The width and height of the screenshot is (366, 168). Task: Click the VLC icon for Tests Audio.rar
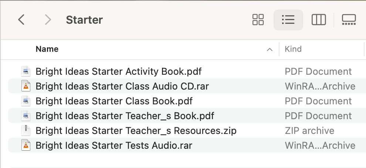(x=26, y=145)
